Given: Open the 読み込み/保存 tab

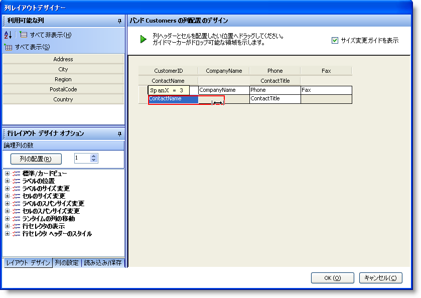Looking at the screenshot, I should (x=101, y=262).
